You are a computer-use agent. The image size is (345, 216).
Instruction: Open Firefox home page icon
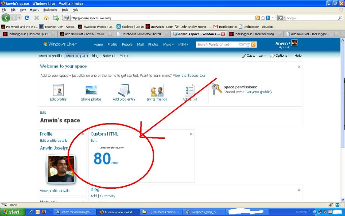point(46,18)
